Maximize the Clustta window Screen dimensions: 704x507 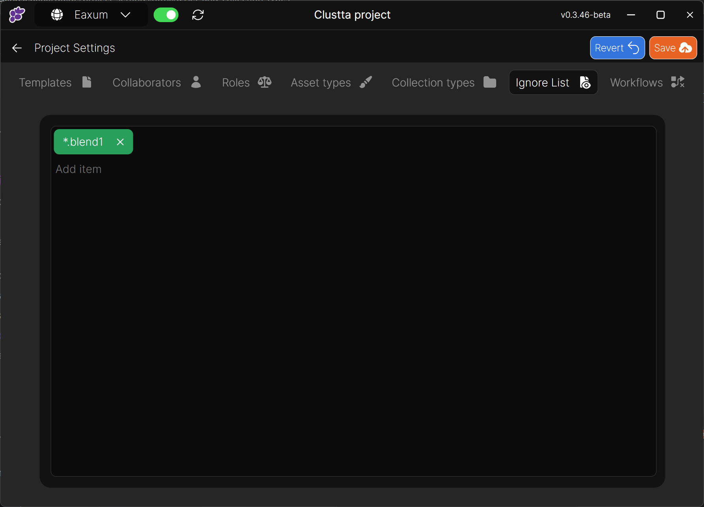660,15
